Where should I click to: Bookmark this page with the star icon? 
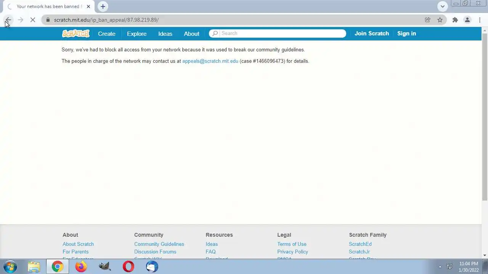click(x=440, y=20)
